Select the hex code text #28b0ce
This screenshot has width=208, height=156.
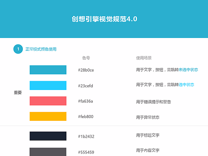tap(86, 70)
